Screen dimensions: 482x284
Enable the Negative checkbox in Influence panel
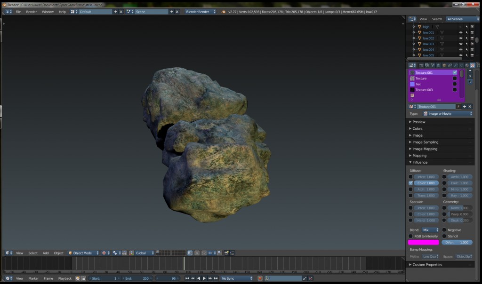(x=444, y=230)
